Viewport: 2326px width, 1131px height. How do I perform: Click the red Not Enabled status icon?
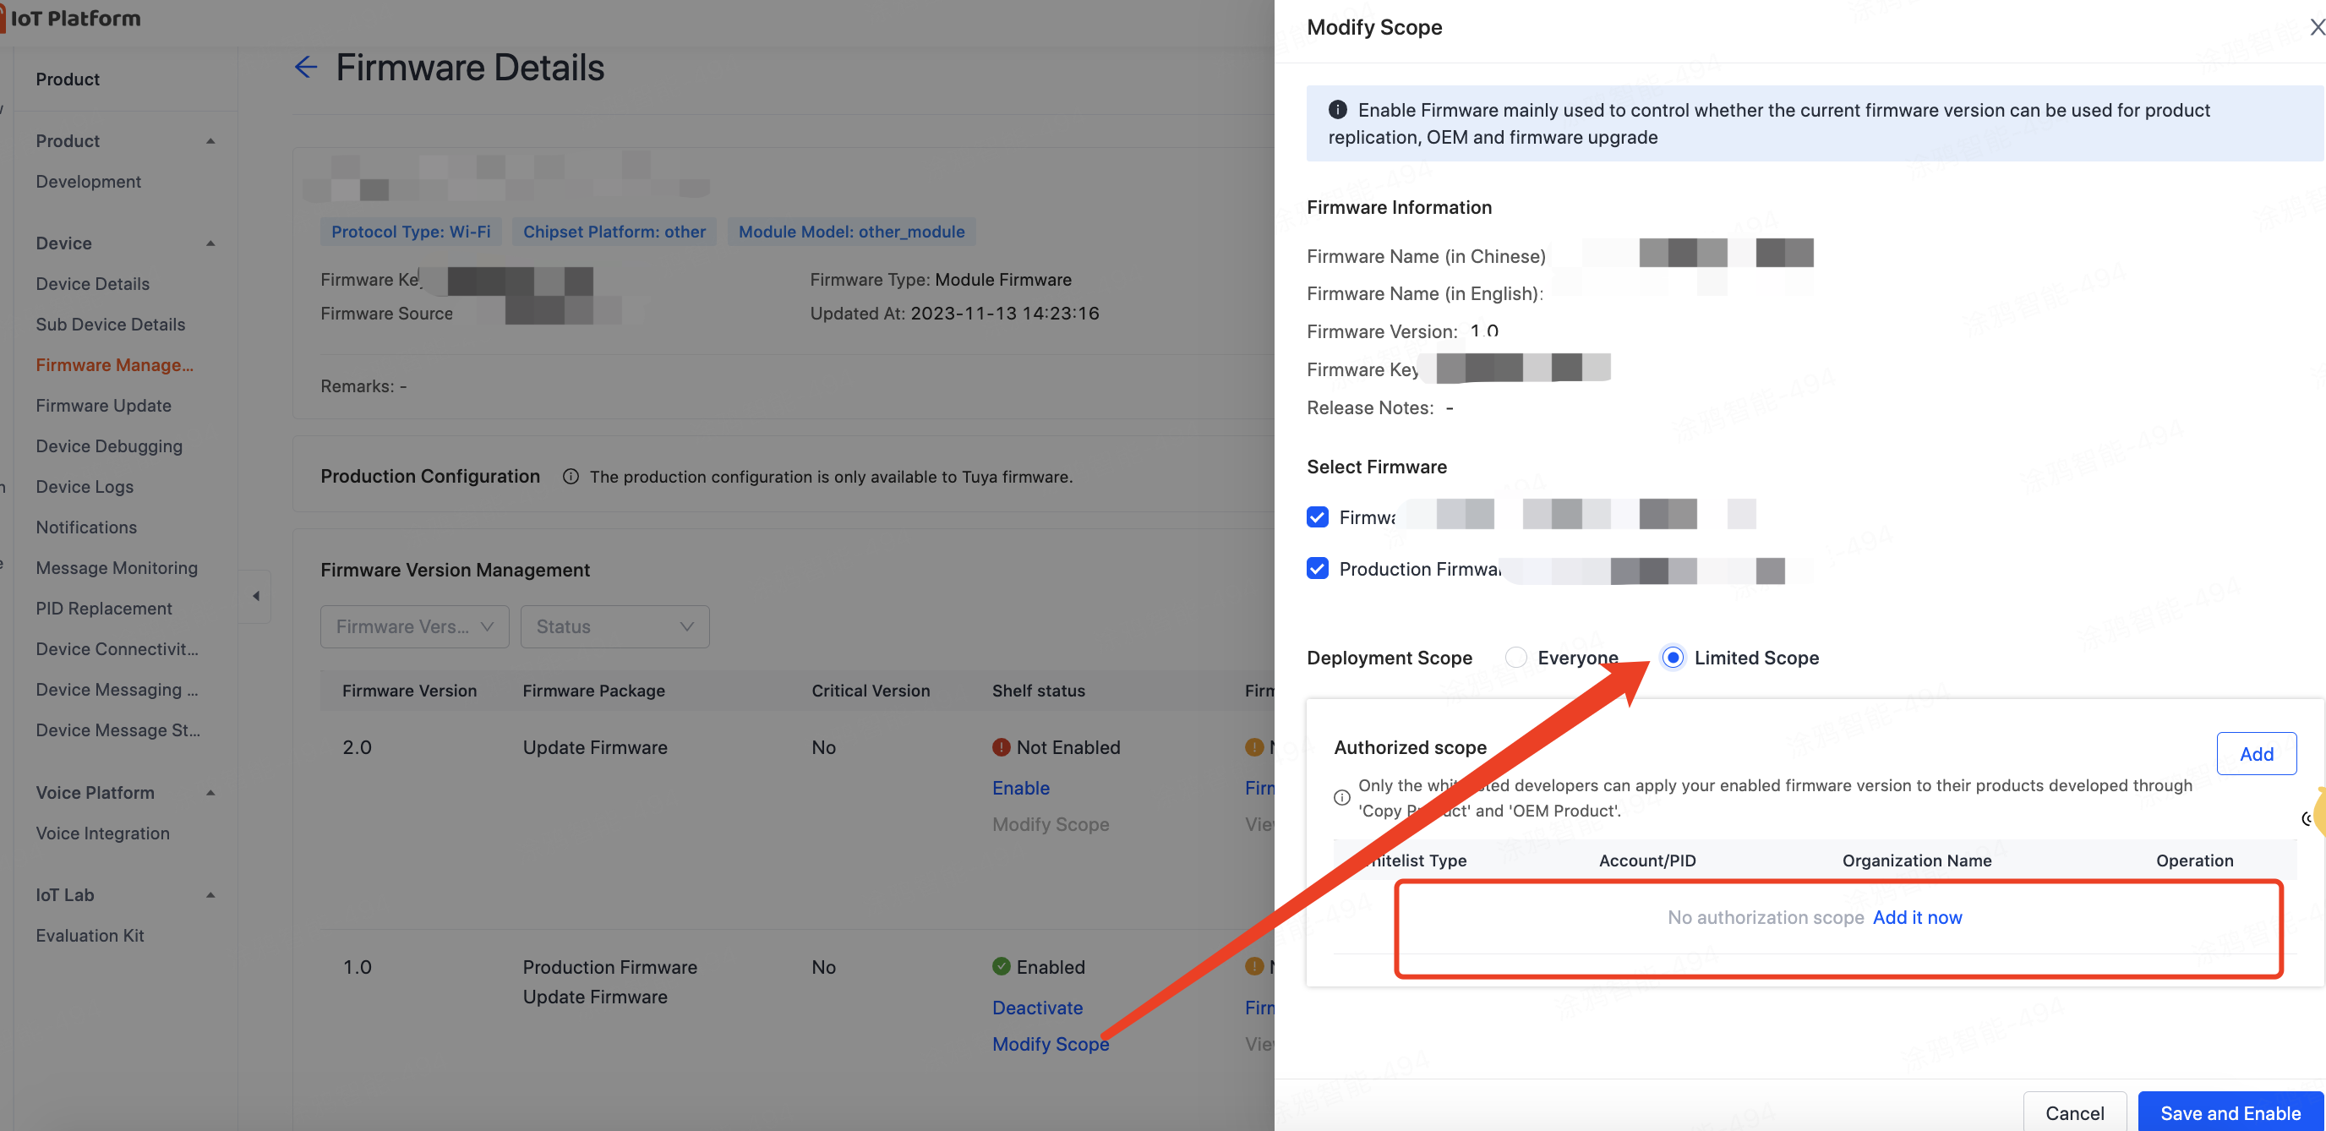[1001, 747]
